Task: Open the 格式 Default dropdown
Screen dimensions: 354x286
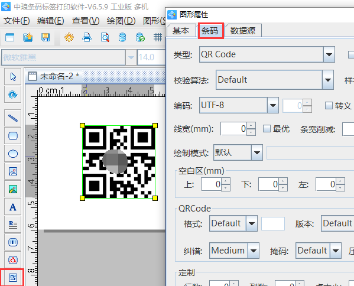Action: pyautogui.click(x=252, y=223)
